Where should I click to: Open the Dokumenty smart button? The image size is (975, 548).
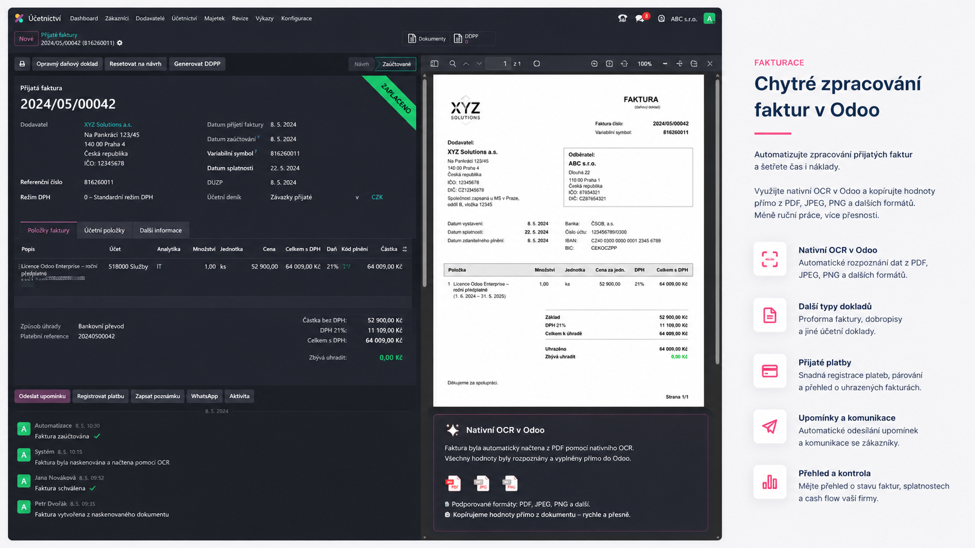pyautogui.click(x=427, y=38)
